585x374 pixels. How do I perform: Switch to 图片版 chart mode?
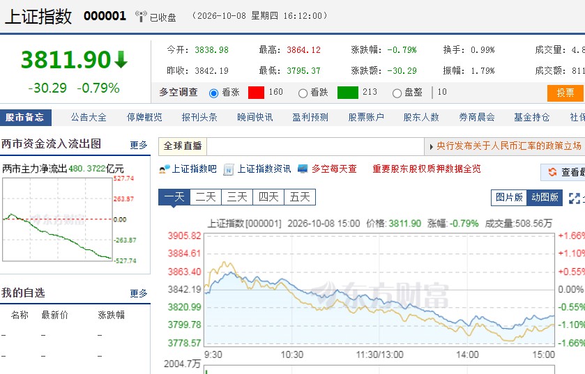509,197
